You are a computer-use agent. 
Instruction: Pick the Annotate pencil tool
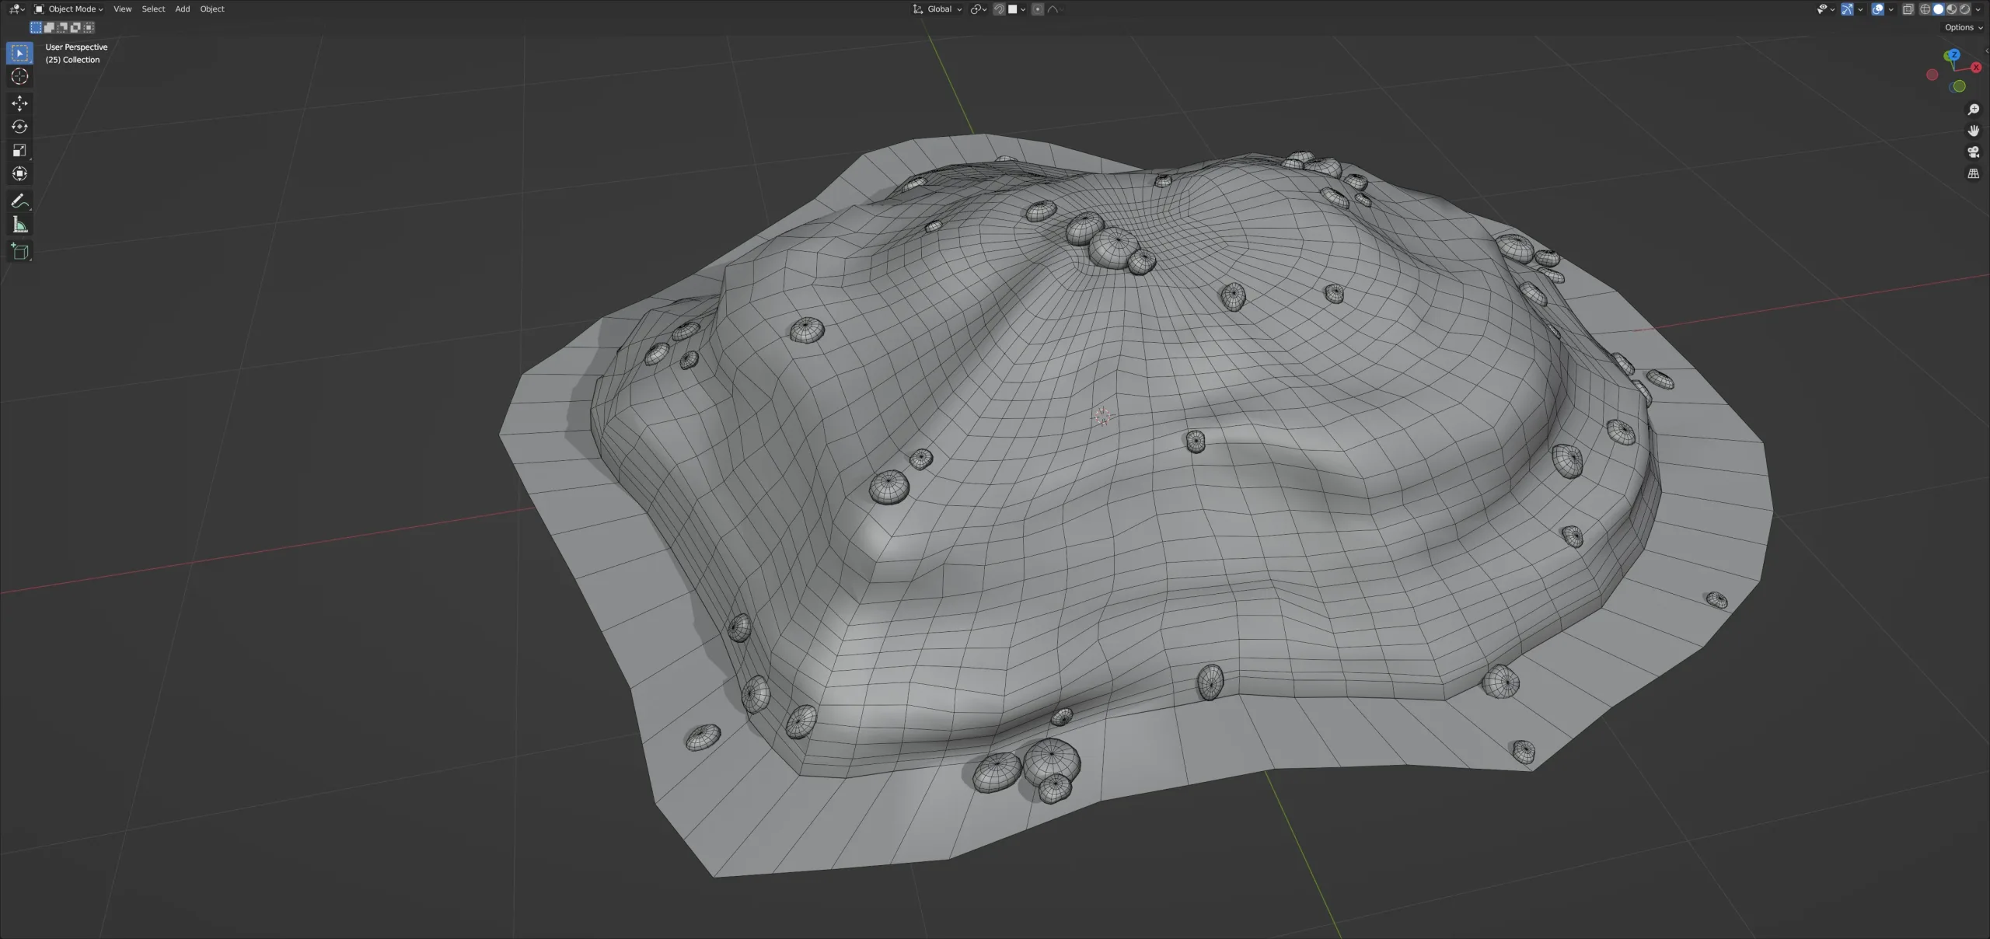click(19, 201)
